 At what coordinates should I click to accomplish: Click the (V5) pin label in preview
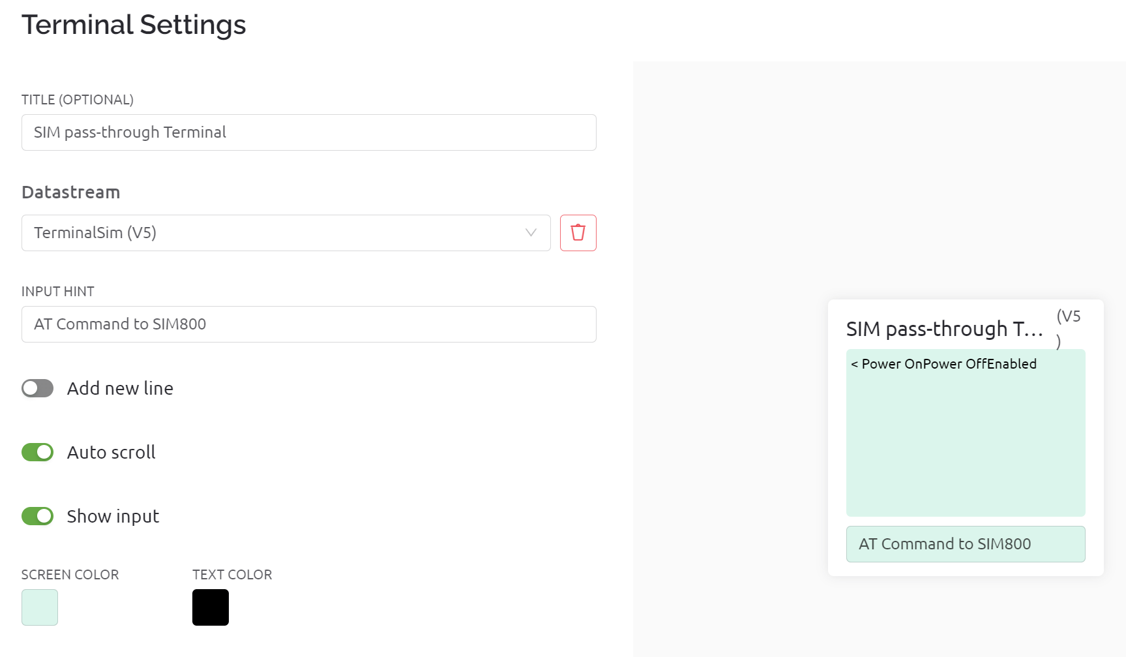click(x=1069, y=328)
